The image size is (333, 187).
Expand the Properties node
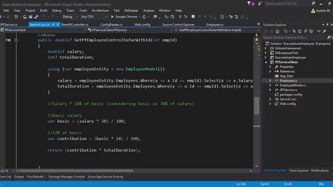click(271, 67)
